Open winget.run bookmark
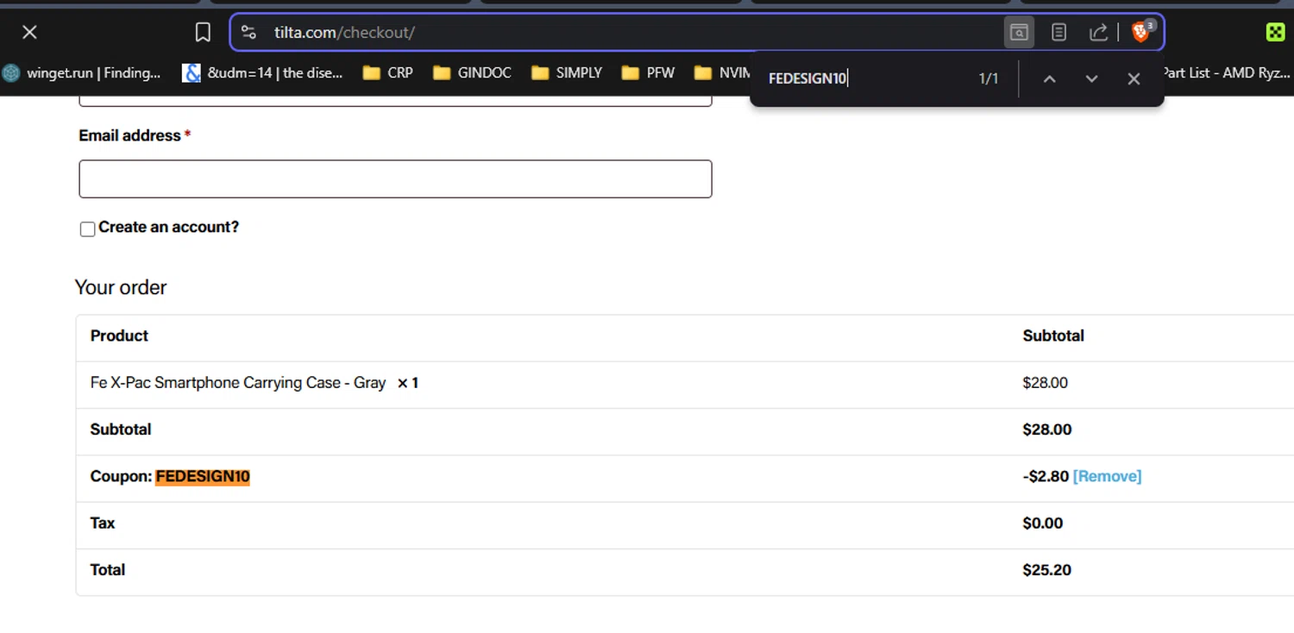Screen dimensions: 1294x633 tap(82, 73)
